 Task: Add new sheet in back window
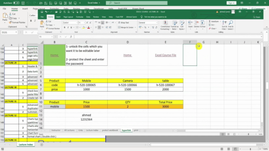point(42,145)
